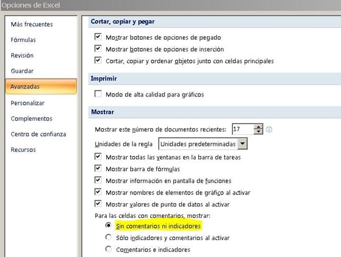
Task: Click the Opciones de Excel title bar
Action: point(170,5)
